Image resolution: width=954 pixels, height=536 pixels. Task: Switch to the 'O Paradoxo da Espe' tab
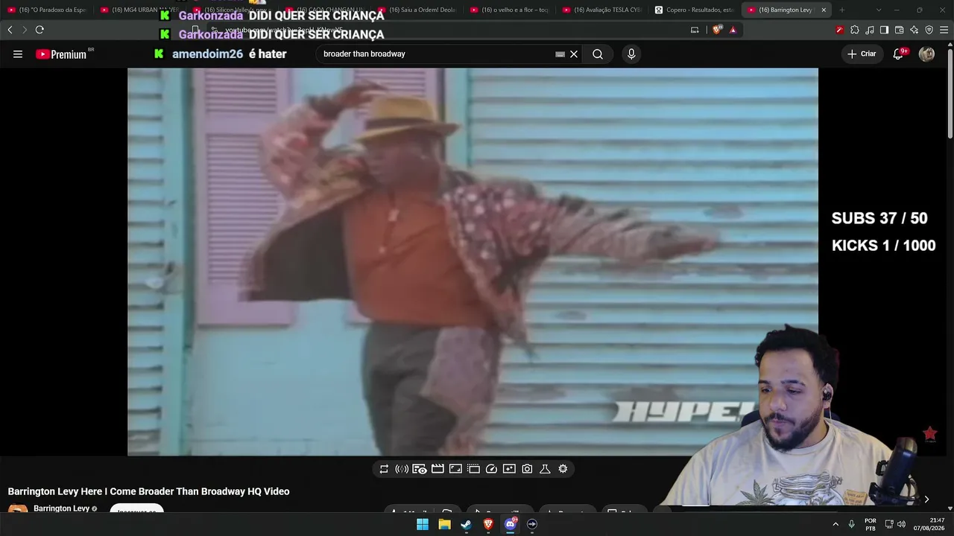point(48,10)
